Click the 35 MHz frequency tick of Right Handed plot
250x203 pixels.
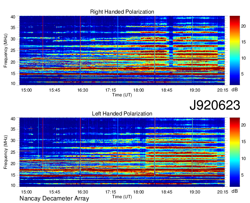tap(13, 28)
